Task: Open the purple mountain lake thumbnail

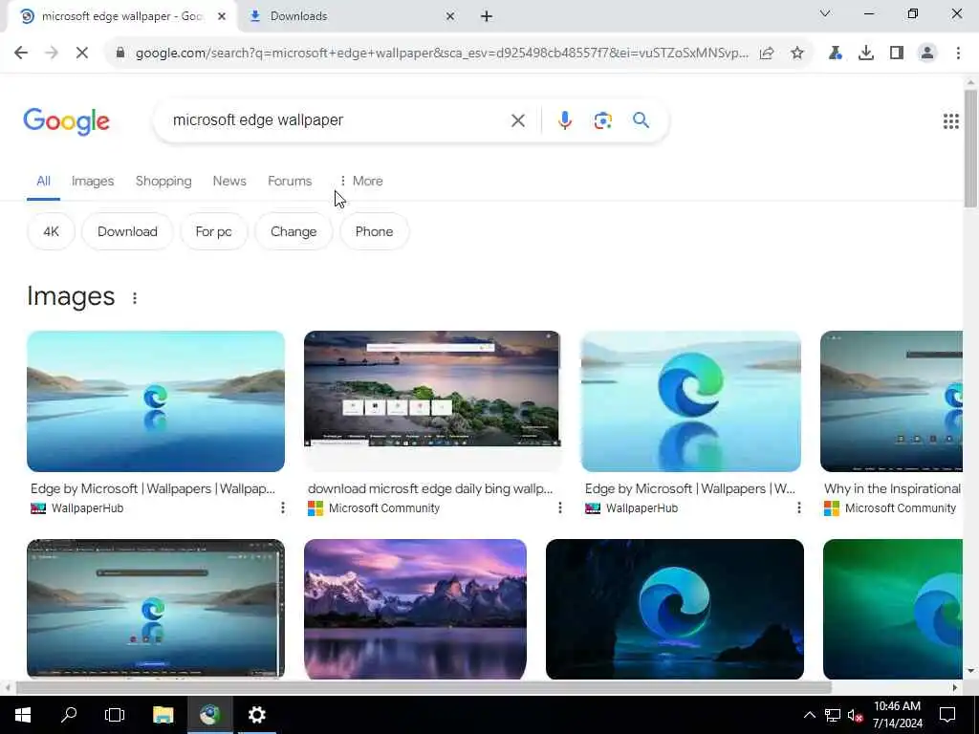Action: pyautogui.click(x=415, y=609)
